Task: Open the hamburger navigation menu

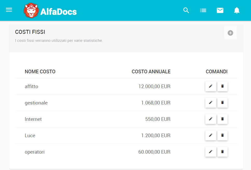Action: pyautogui.click(x=9, y=10)
